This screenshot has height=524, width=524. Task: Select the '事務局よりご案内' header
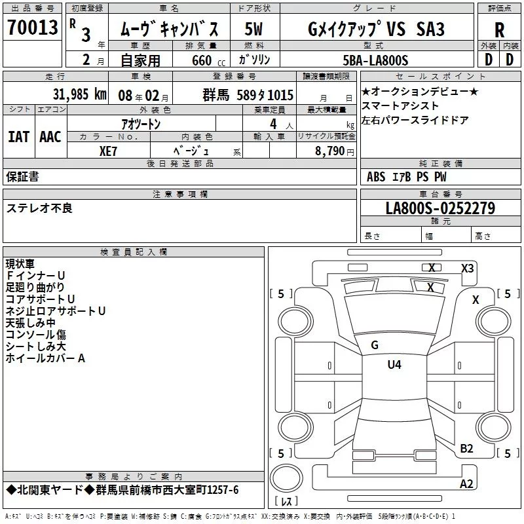coord(134,477)
